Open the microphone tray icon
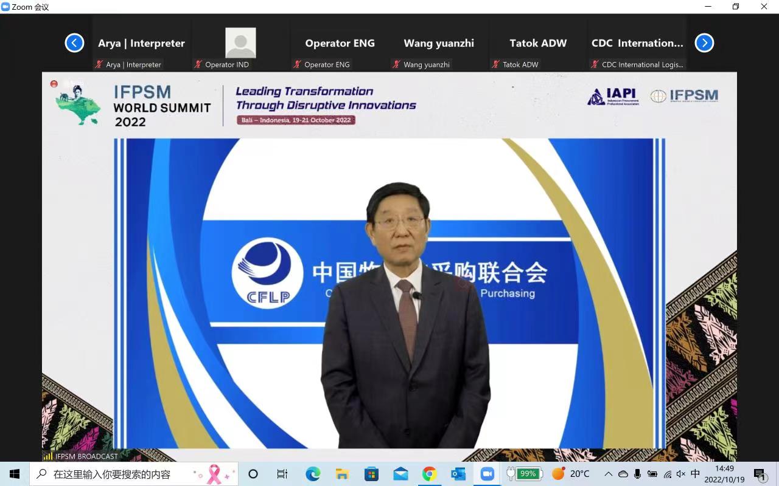Image resolution: width=779 pixels, height=486 pixels. 637,474
